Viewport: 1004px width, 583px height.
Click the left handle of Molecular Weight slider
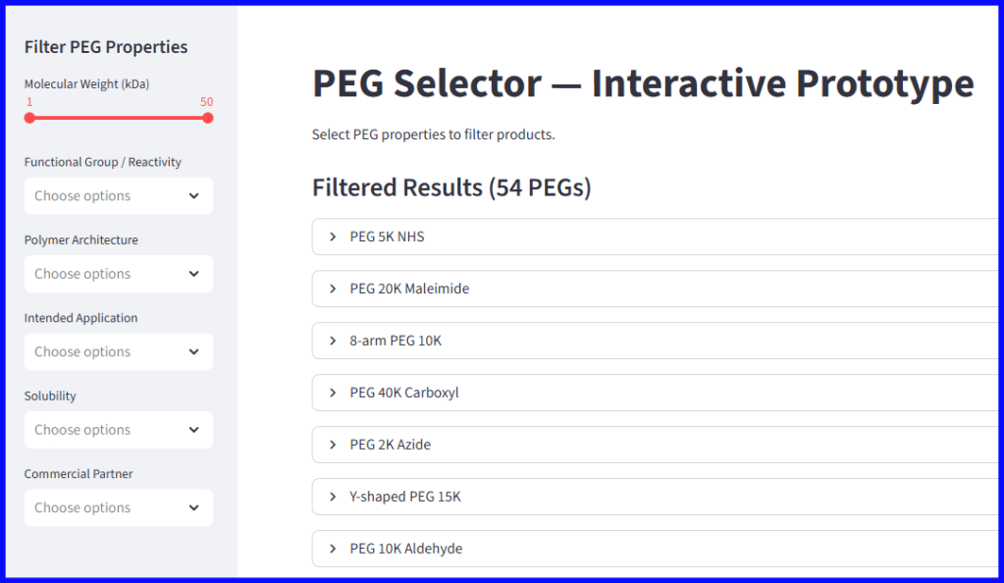click(29, 117)
